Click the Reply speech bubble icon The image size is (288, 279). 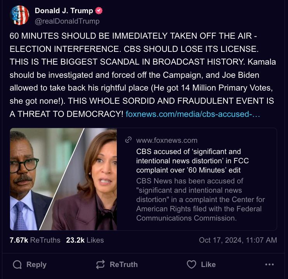17,265
